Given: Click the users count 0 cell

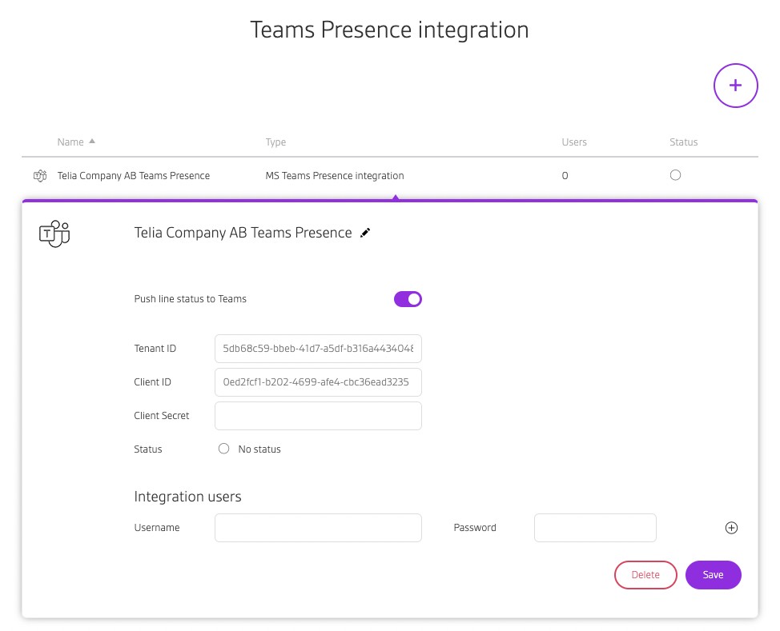Looking at the screenshot, I should (565, 175).
